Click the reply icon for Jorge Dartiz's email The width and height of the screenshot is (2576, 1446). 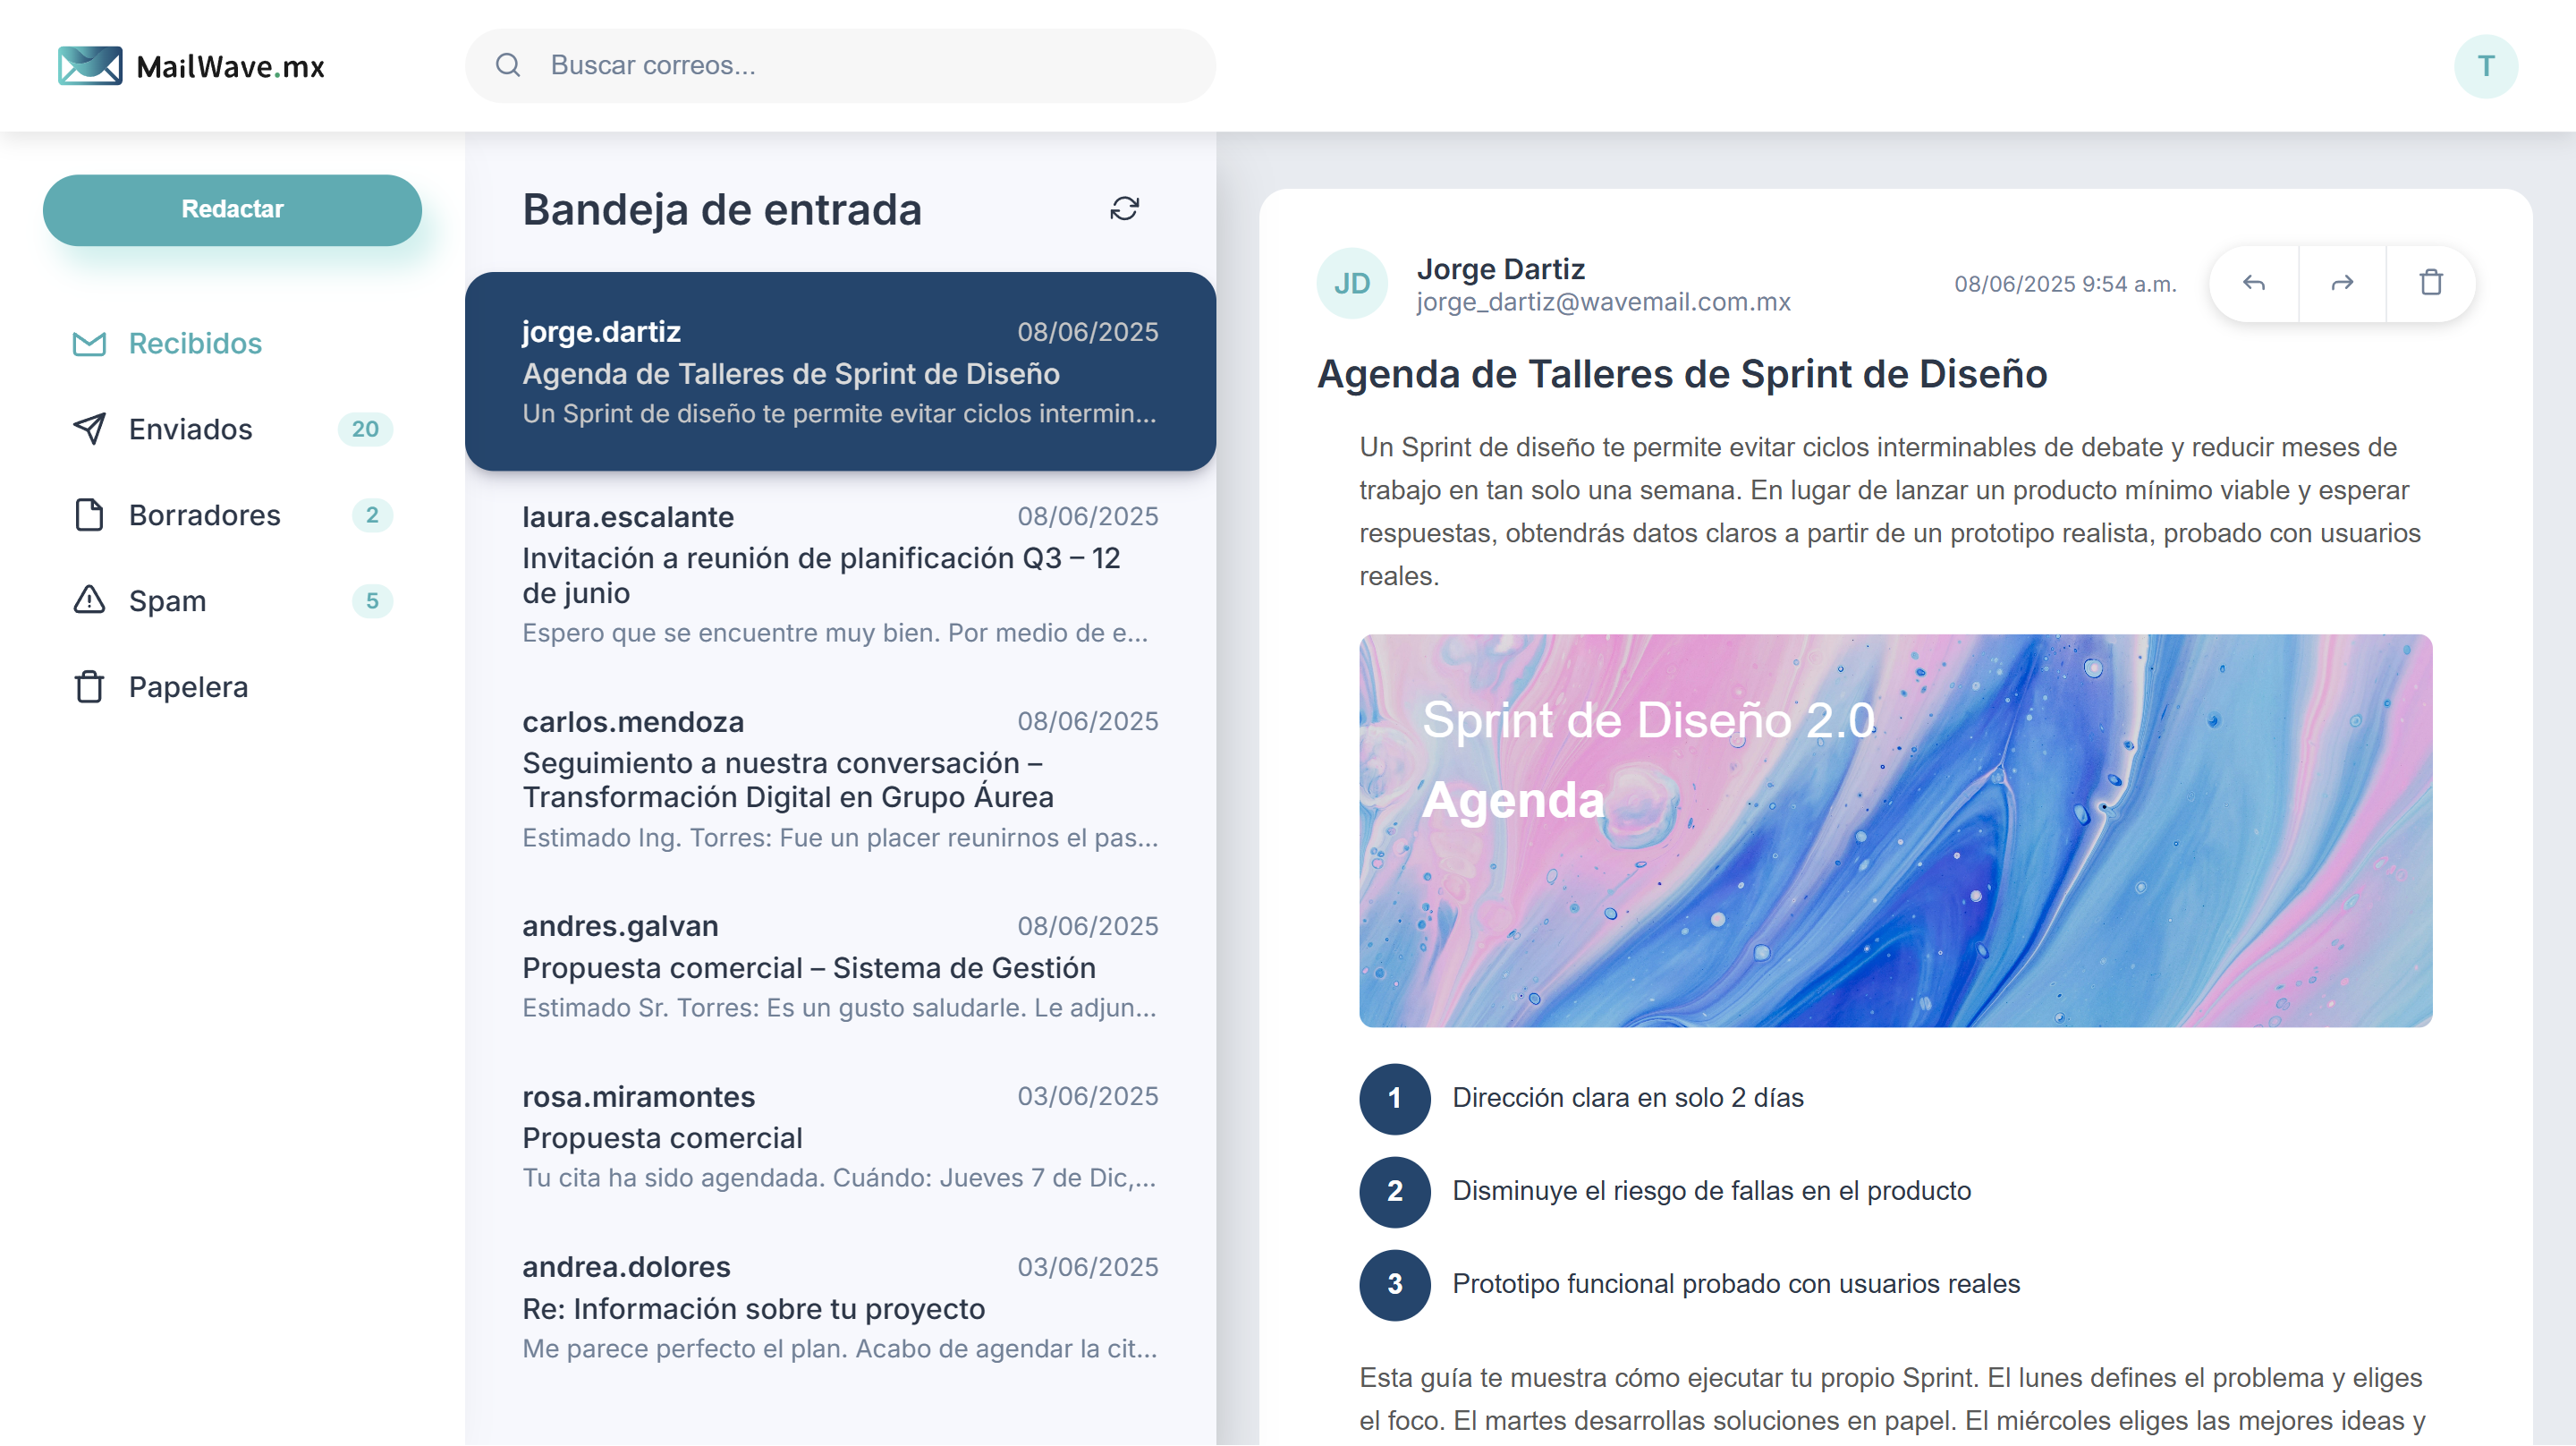tap(2253, 283)
